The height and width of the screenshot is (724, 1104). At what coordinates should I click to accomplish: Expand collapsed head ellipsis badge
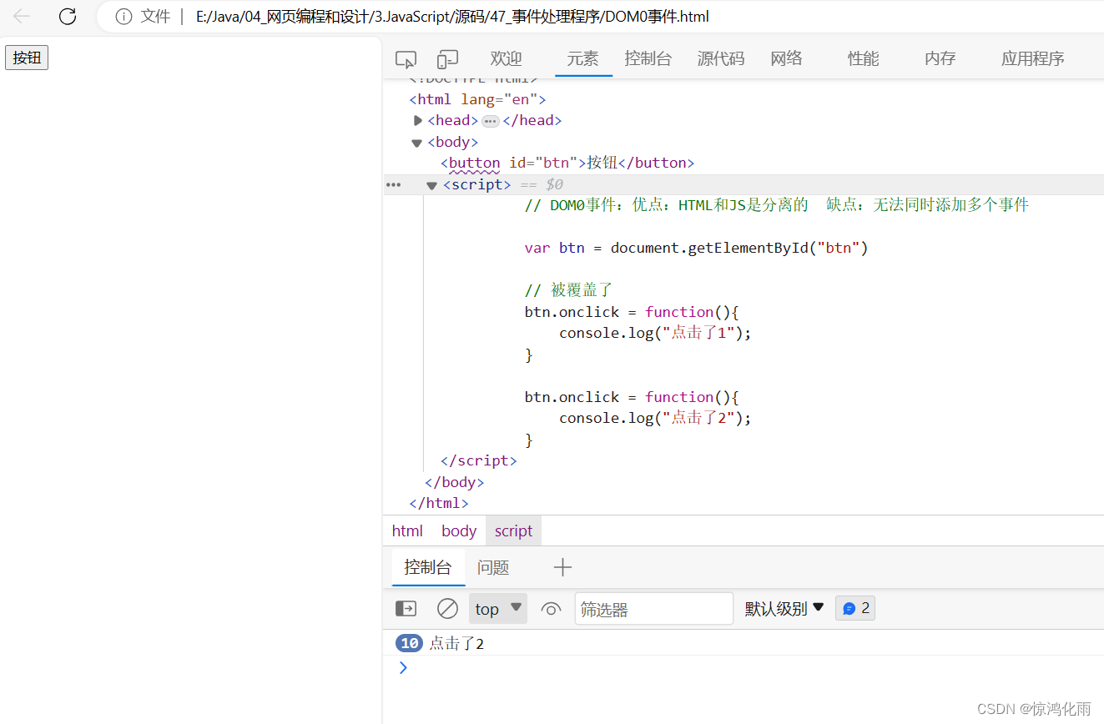491,121
